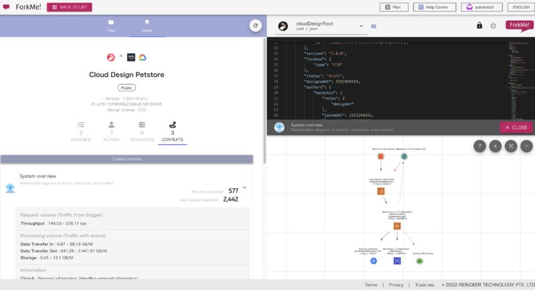Click the Cloud Design Petstore title
The width and height of the screenshot is (535, 290).
point(126,75)
